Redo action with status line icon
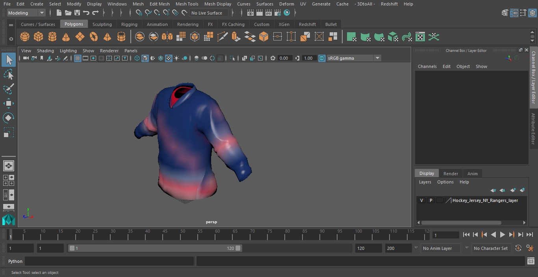Screen dimensions: 538x277 tap(95, 13)
